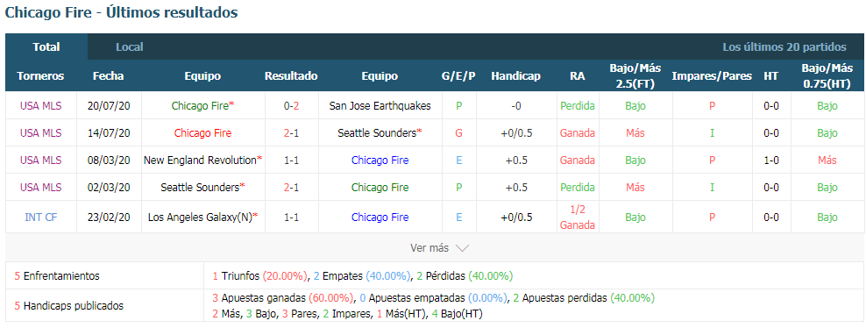The image size is (866, 328).
Task: Open Chicago Fire link in 20/07/20 row
Action: (200, 105)
